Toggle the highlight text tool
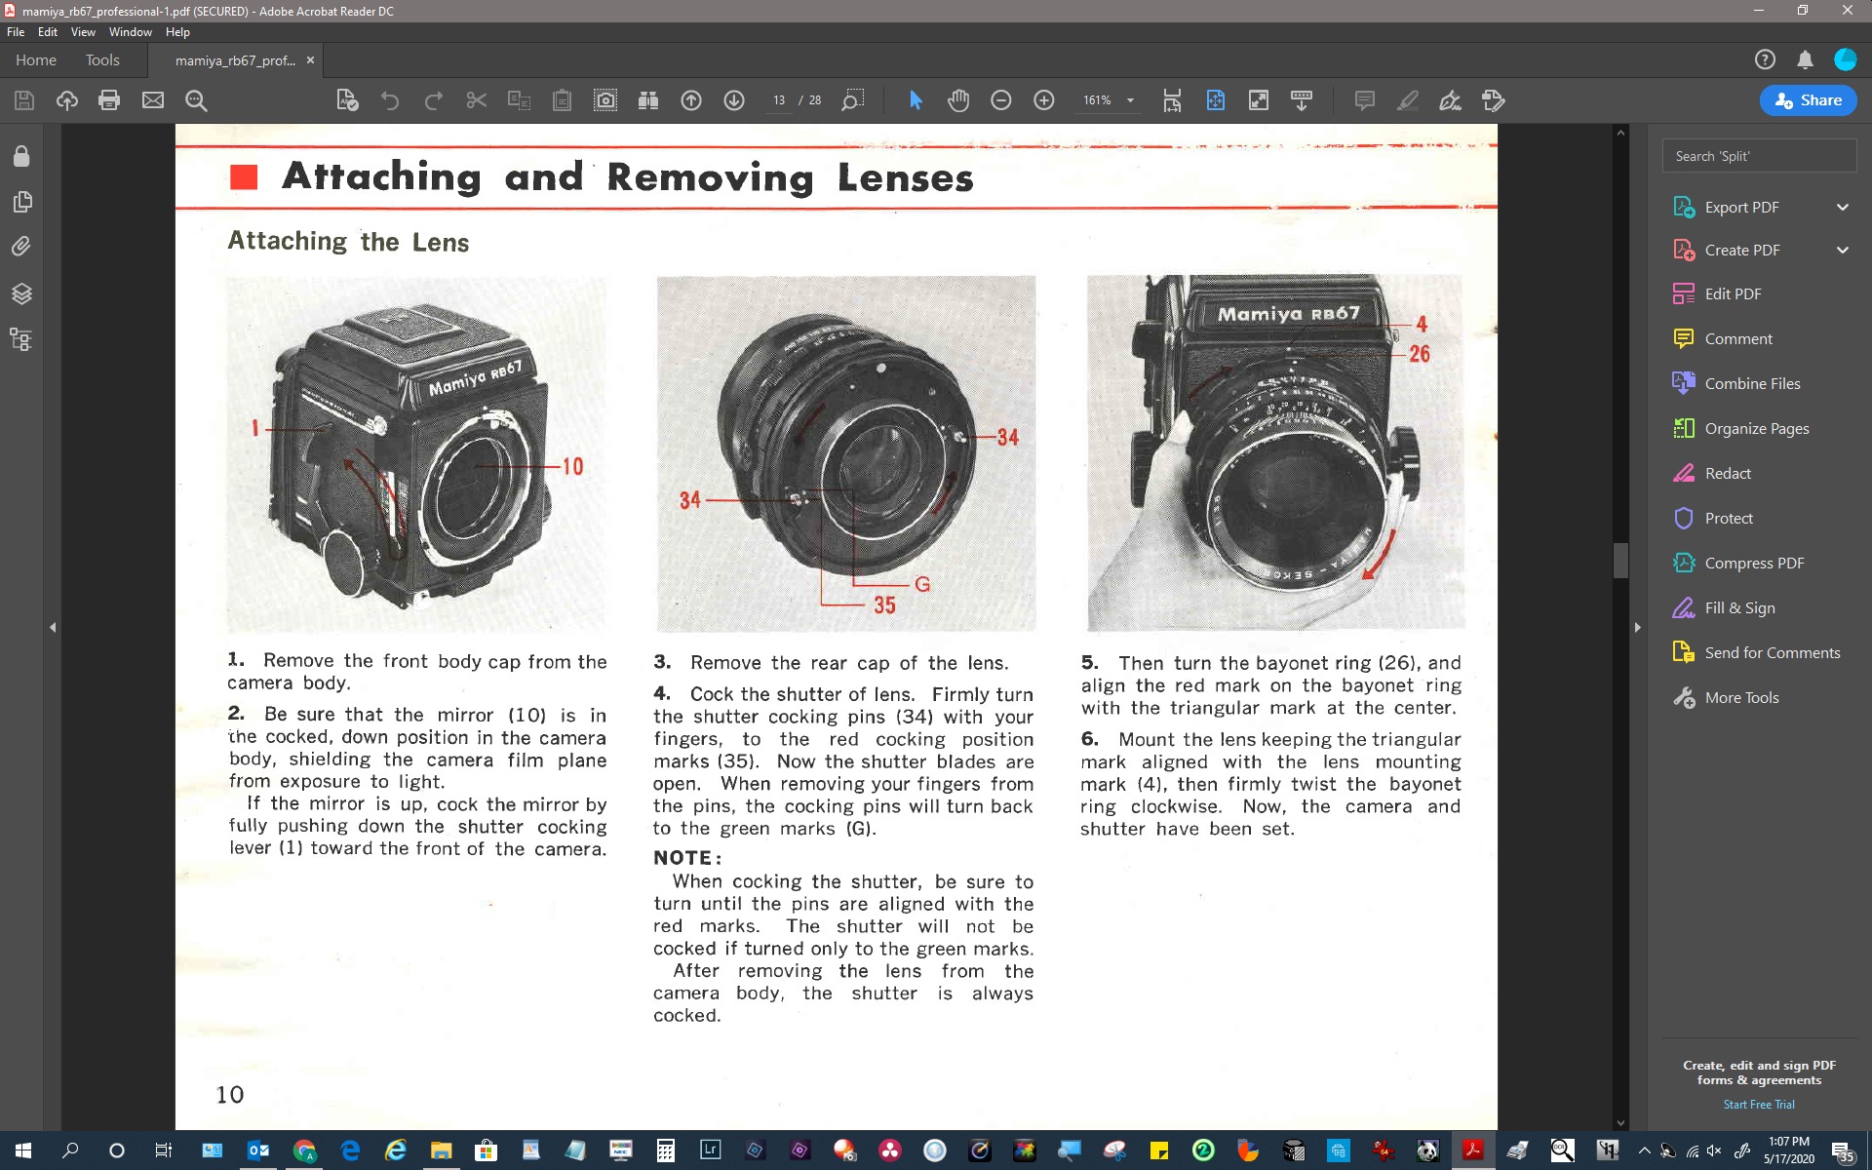 click(x=1407, y=100)
